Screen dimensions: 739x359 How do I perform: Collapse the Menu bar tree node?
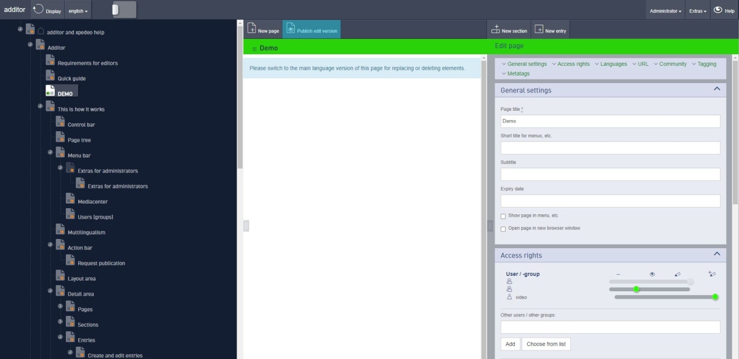[x=50, y=153]
